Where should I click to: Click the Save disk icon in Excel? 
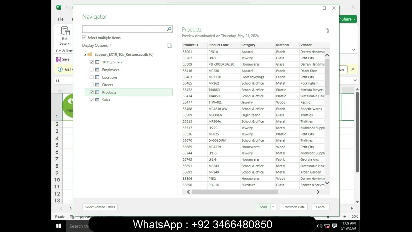(59, 59)
